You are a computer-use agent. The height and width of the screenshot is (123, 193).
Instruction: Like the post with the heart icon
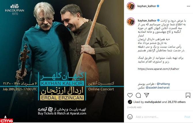130,95
